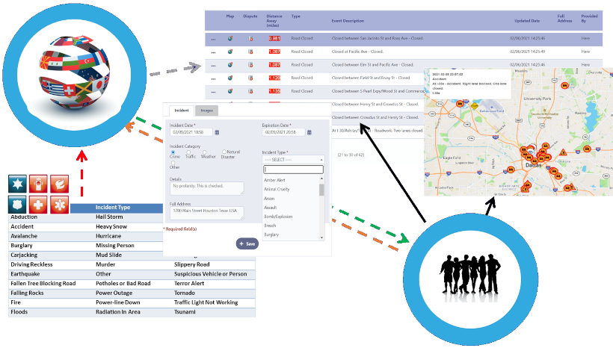Viewport: 613px width, 348px height.
Task: Choose Animal Cruelty from incident type list
Action: [x=277, y=189]
